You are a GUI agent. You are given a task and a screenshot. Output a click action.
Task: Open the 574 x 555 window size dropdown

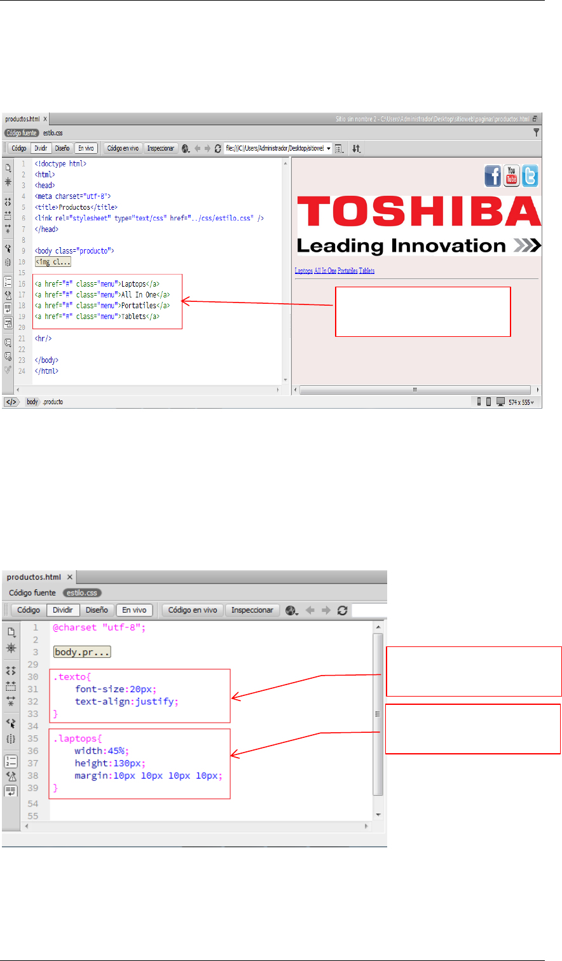tap(521, 402)
